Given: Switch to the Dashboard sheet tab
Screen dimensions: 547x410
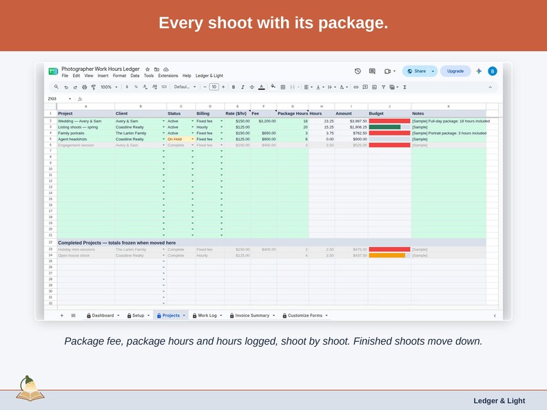Looking at the screenshot, I should (103, 316).
